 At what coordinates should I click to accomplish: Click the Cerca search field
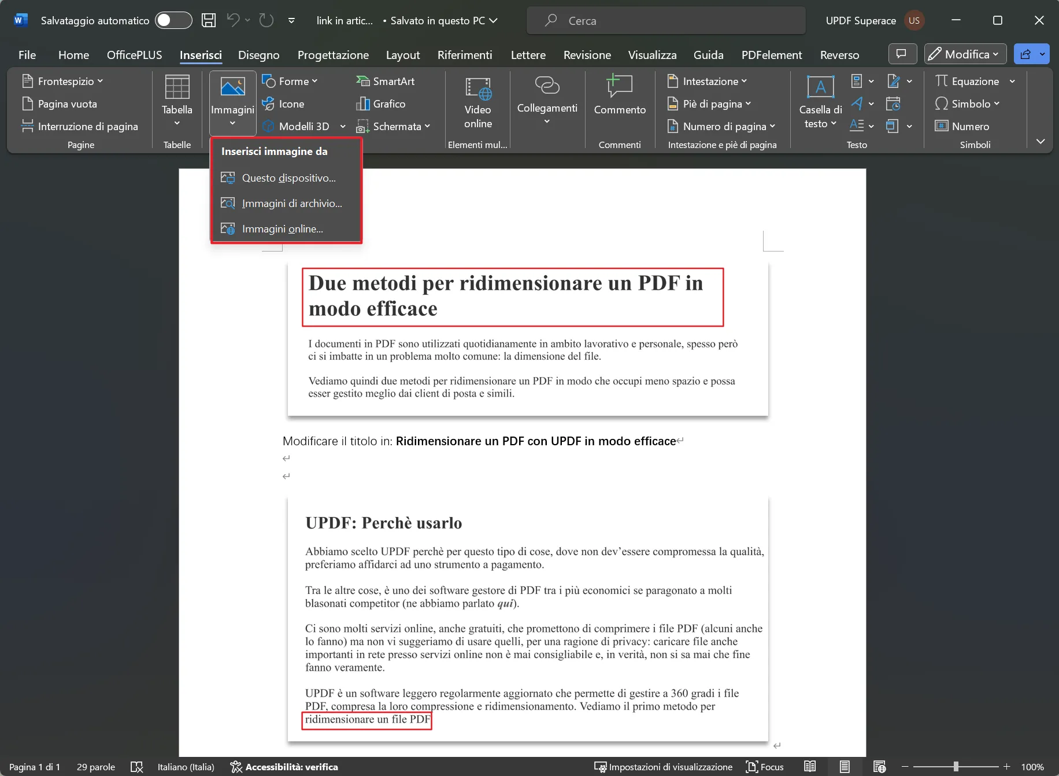click(666, 20)
